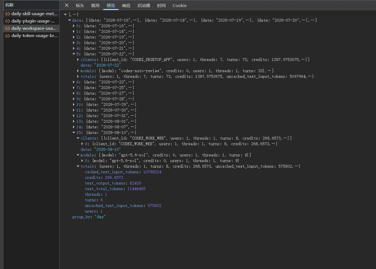This screenshot has width=376, height=269.
Task: Click the JSON icon of daily-token-usage-br
Action: tap(8, 36)
